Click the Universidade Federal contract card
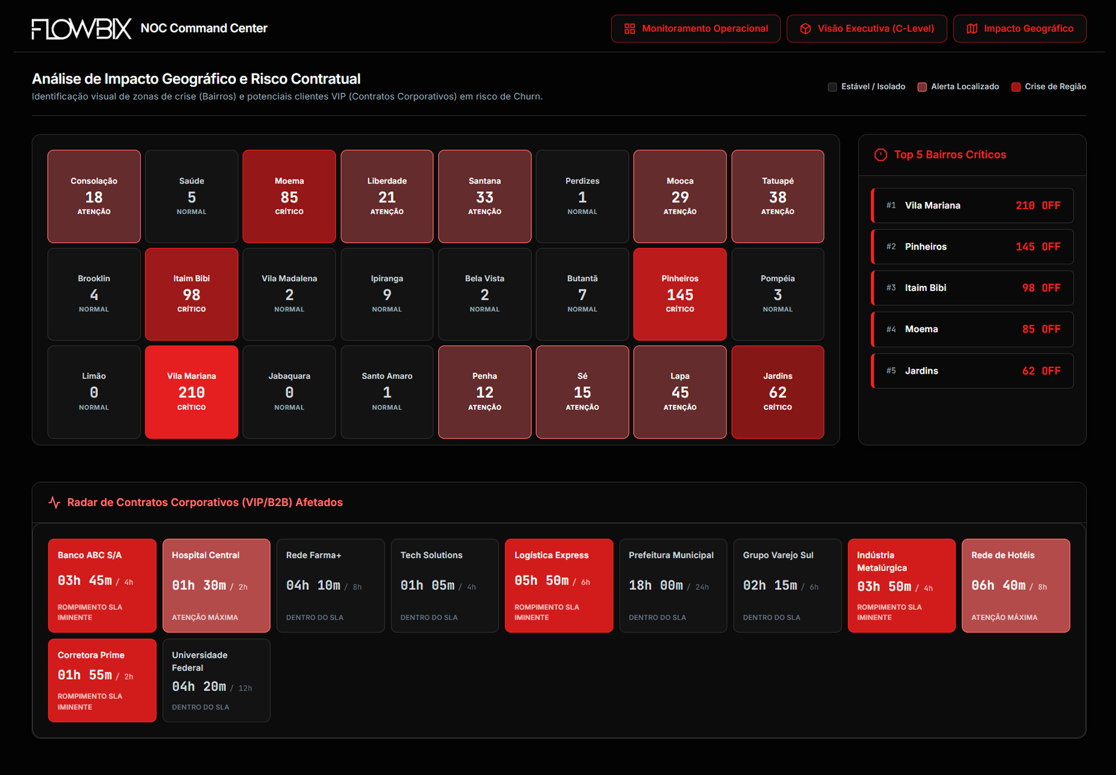Screen dimensions: 1116x775 tap(216, 680)
